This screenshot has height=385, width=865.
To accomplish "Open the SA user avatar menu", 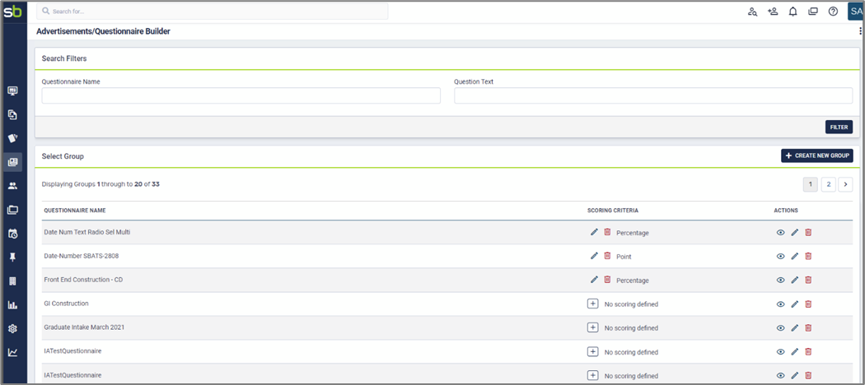I will pyautogui.click(x=856, y=11).
